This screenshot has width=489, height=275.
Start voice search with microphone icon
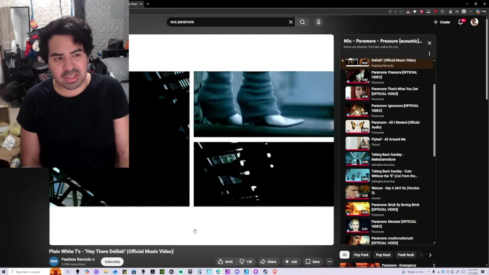(318, 22)
